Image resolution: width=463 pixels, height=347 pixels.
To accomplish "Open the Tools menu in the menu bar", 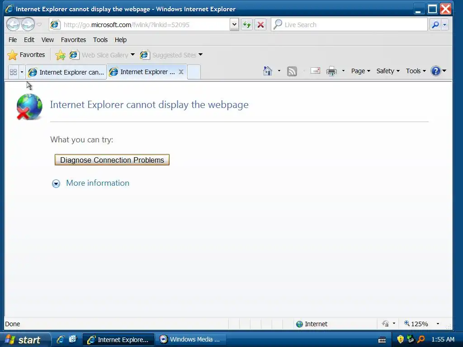I will pyautogui.click(x=100, y=40).
